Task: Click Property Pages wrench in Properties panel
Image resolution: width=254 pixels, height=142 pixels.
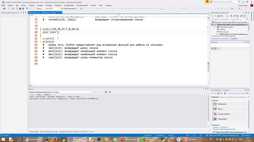Action: pyautogui.click(x=219, y=49)
